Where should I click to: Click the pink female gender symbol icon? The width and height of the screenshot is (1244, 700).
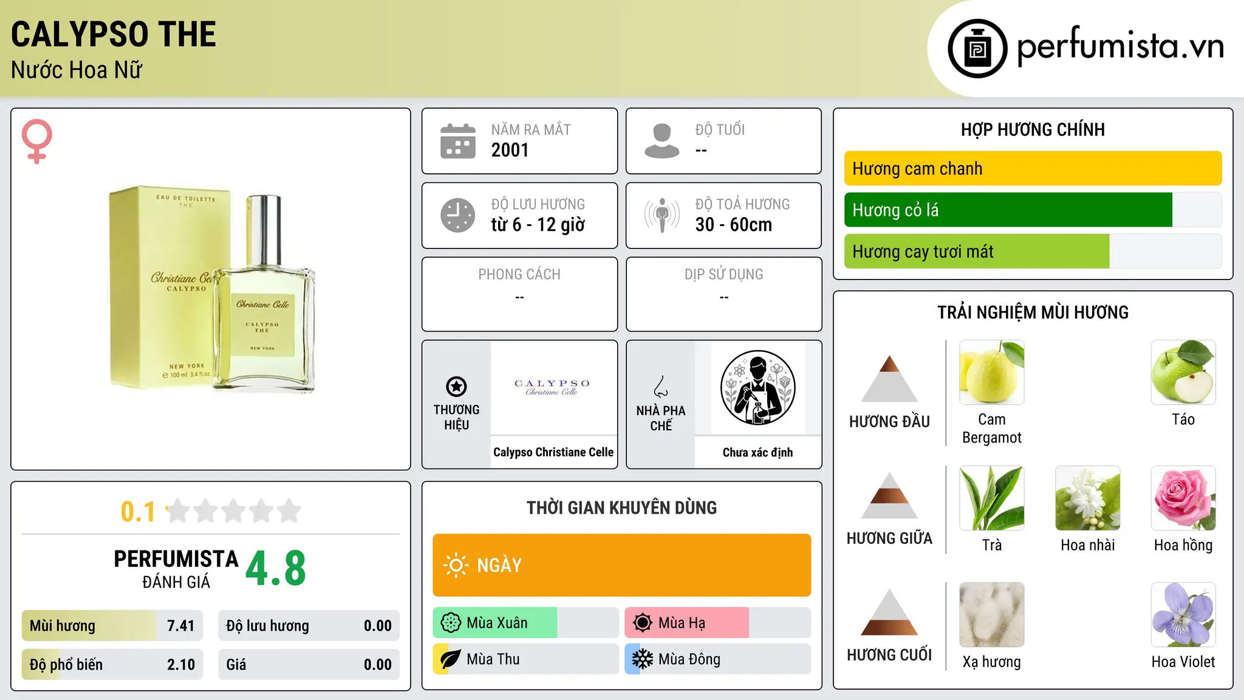point(36,141)
